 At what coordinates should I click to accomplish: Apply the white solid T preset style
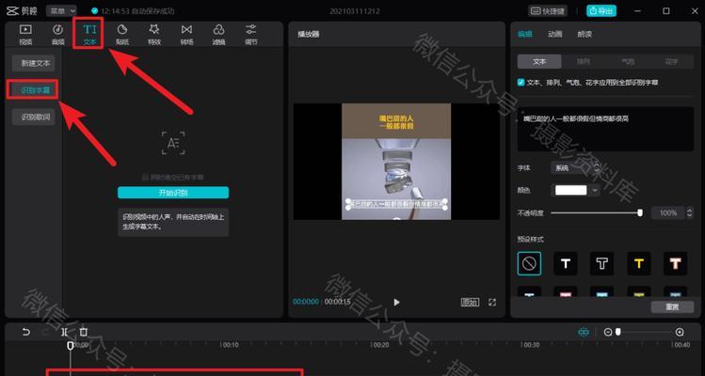pos(566,263)
